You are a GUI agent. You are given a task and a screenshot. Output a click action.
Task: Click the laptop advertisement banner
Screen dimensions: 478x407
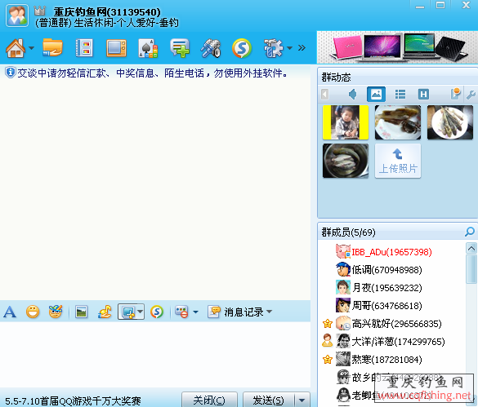click(x=397, y=47)
